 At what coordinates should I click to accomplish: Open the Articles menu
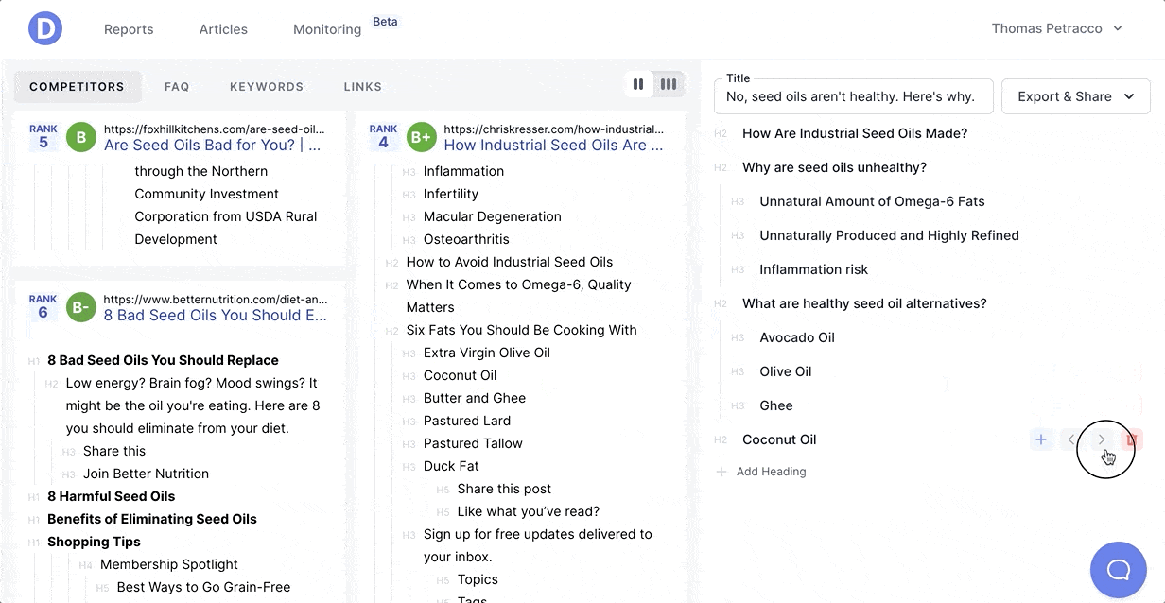[223, 29]
